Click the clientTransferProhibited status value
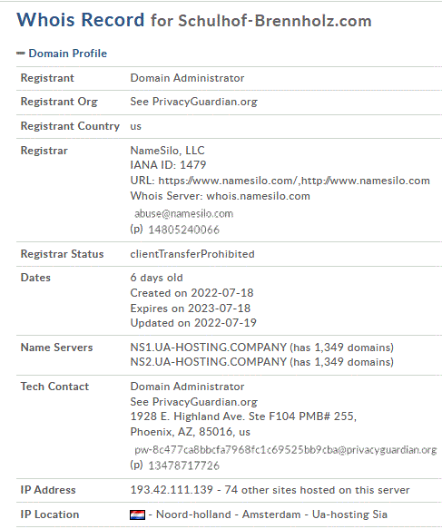Viewport: 442px width, 529px height. (192, 254)
